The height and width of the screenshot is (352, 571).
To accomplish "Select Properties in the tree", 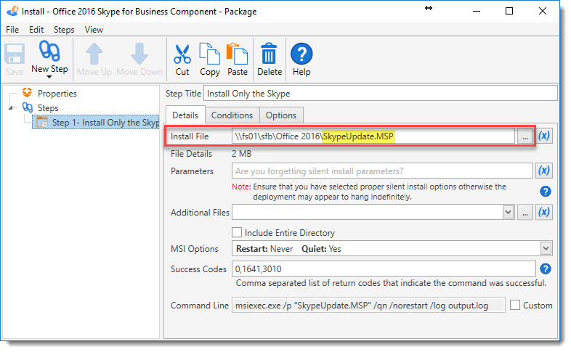I will pyautogui.click(x=57, y=94).
